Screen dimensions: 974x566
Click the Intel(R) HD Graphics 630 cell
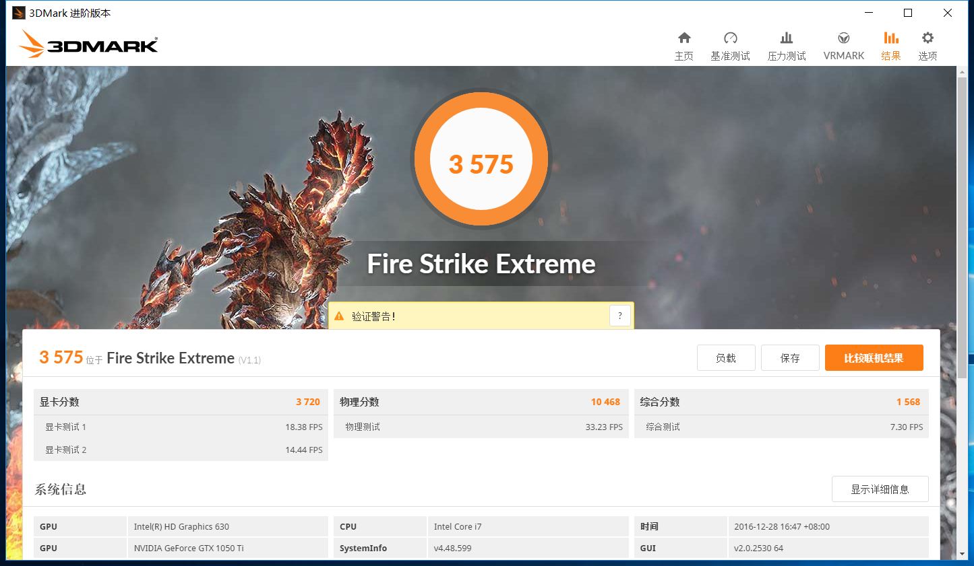(228, 526)
